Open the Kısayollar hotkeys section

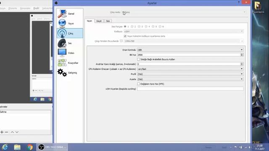[x=70, y=63]
